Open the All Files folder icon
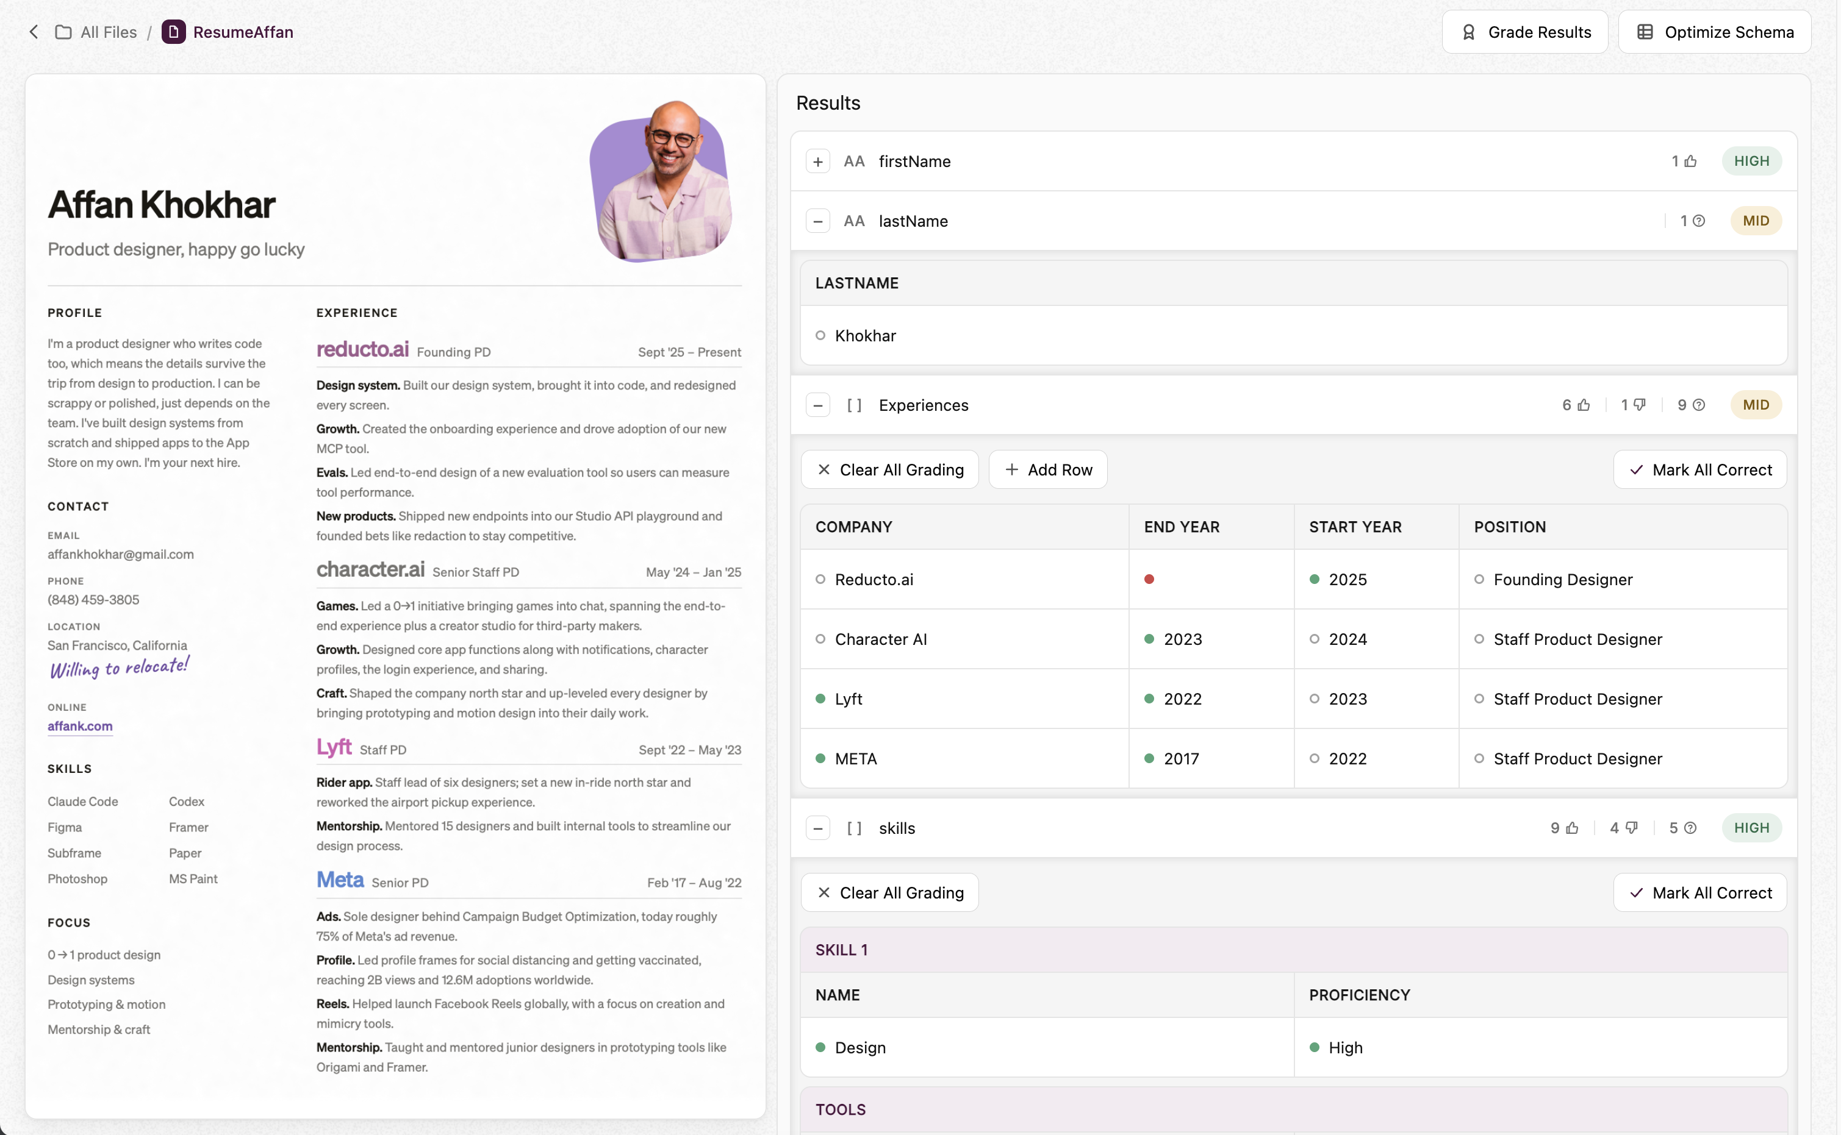This screenshot has width=1841, height=1135. pos(63,32)
